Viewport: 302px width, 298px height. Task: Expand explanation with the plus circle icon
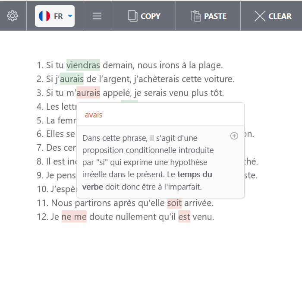pyautogui.click(x=234, y=136)
